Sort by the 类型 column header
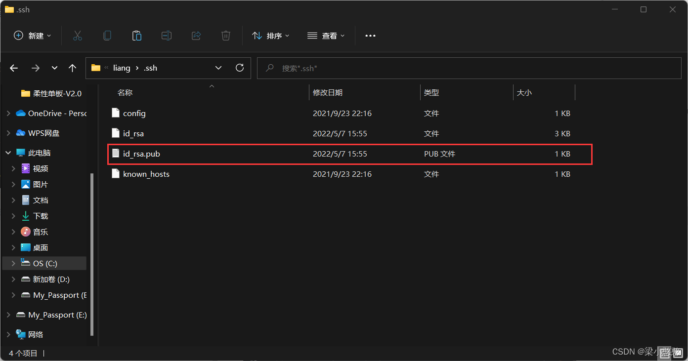Screen dimensions: 688x361 pyautogui.click(x=431, y=92)
